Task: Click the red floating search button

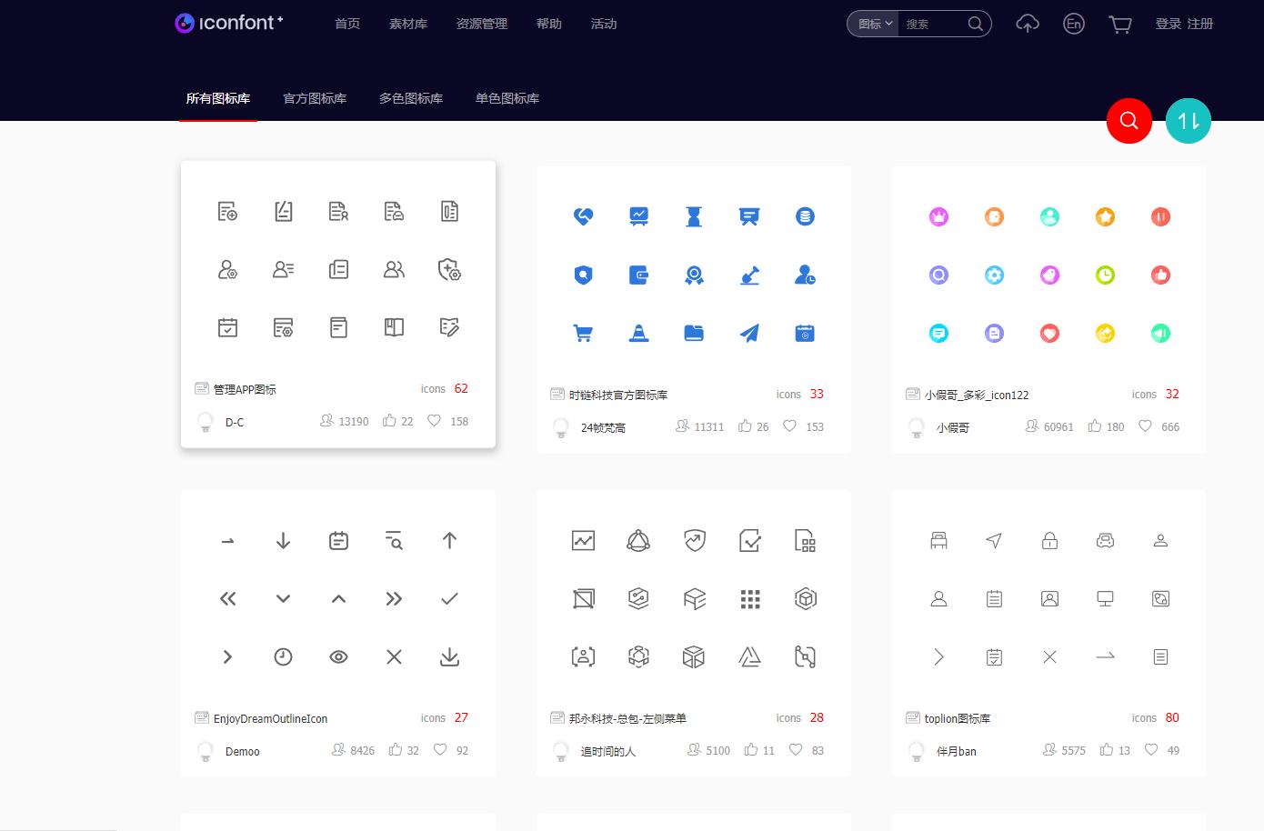Action: (x=1129, y=121)
